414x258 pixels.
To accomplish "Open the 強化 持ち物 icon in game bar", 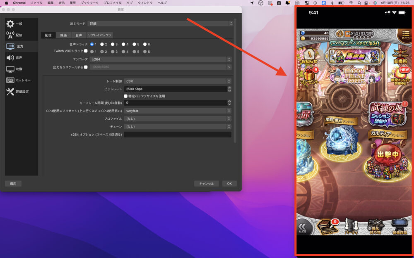I will [x=375, y=227].
